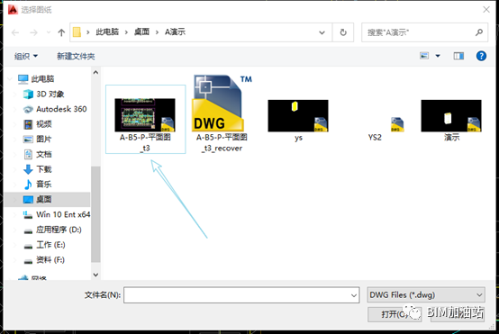Go back to the previous folder

(x=15, y=32)
